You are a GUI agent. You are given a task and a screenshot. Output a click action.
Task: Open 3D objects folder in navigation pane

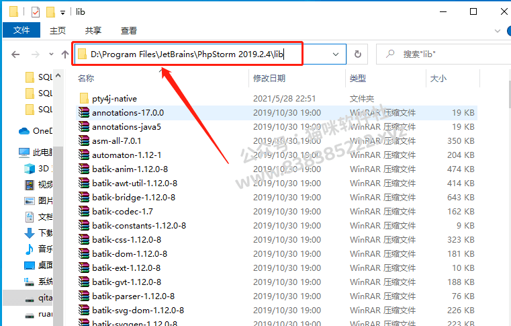38,169
